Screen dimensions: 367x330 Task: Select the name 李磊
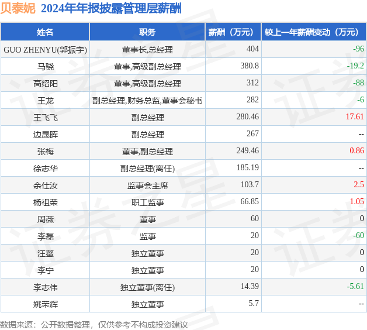point(46,236)
